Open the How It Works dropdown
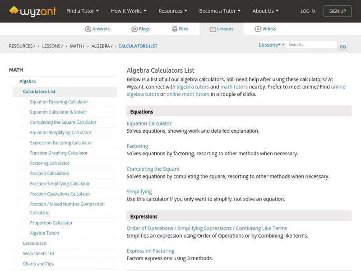 pyautogui.click(x=129, y=11)
